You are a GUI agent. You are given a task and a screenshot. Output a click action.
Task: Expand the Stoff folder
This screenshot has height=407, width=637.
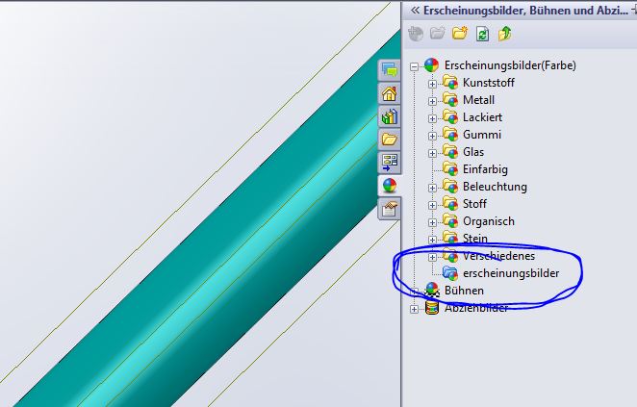[432, 205]
